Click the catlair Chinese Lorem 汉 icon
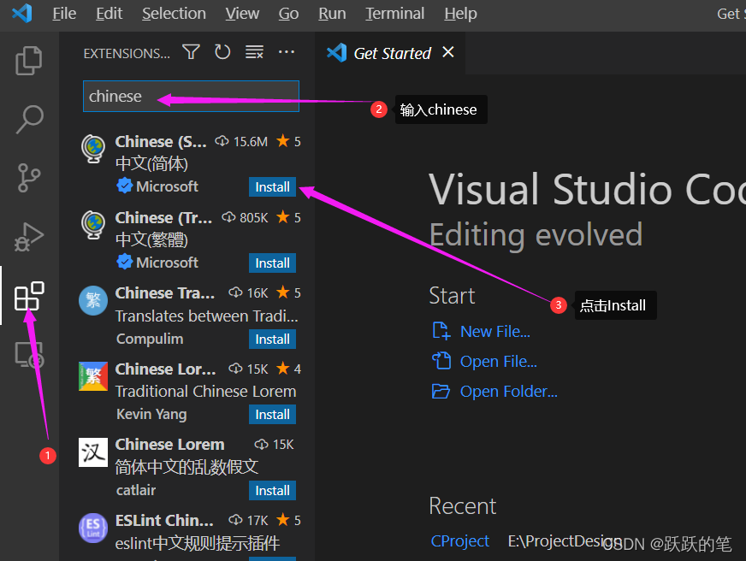Image resolution: width=746 pixels, height=561 pixels. tap(93, 452)
